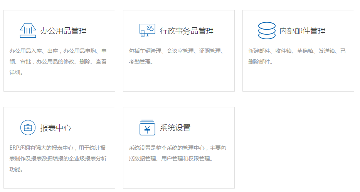The height and width of the screenshot is (192, 360).
Task: Click the circled briefcase icon for 报表中心
Action: (28, 128)
